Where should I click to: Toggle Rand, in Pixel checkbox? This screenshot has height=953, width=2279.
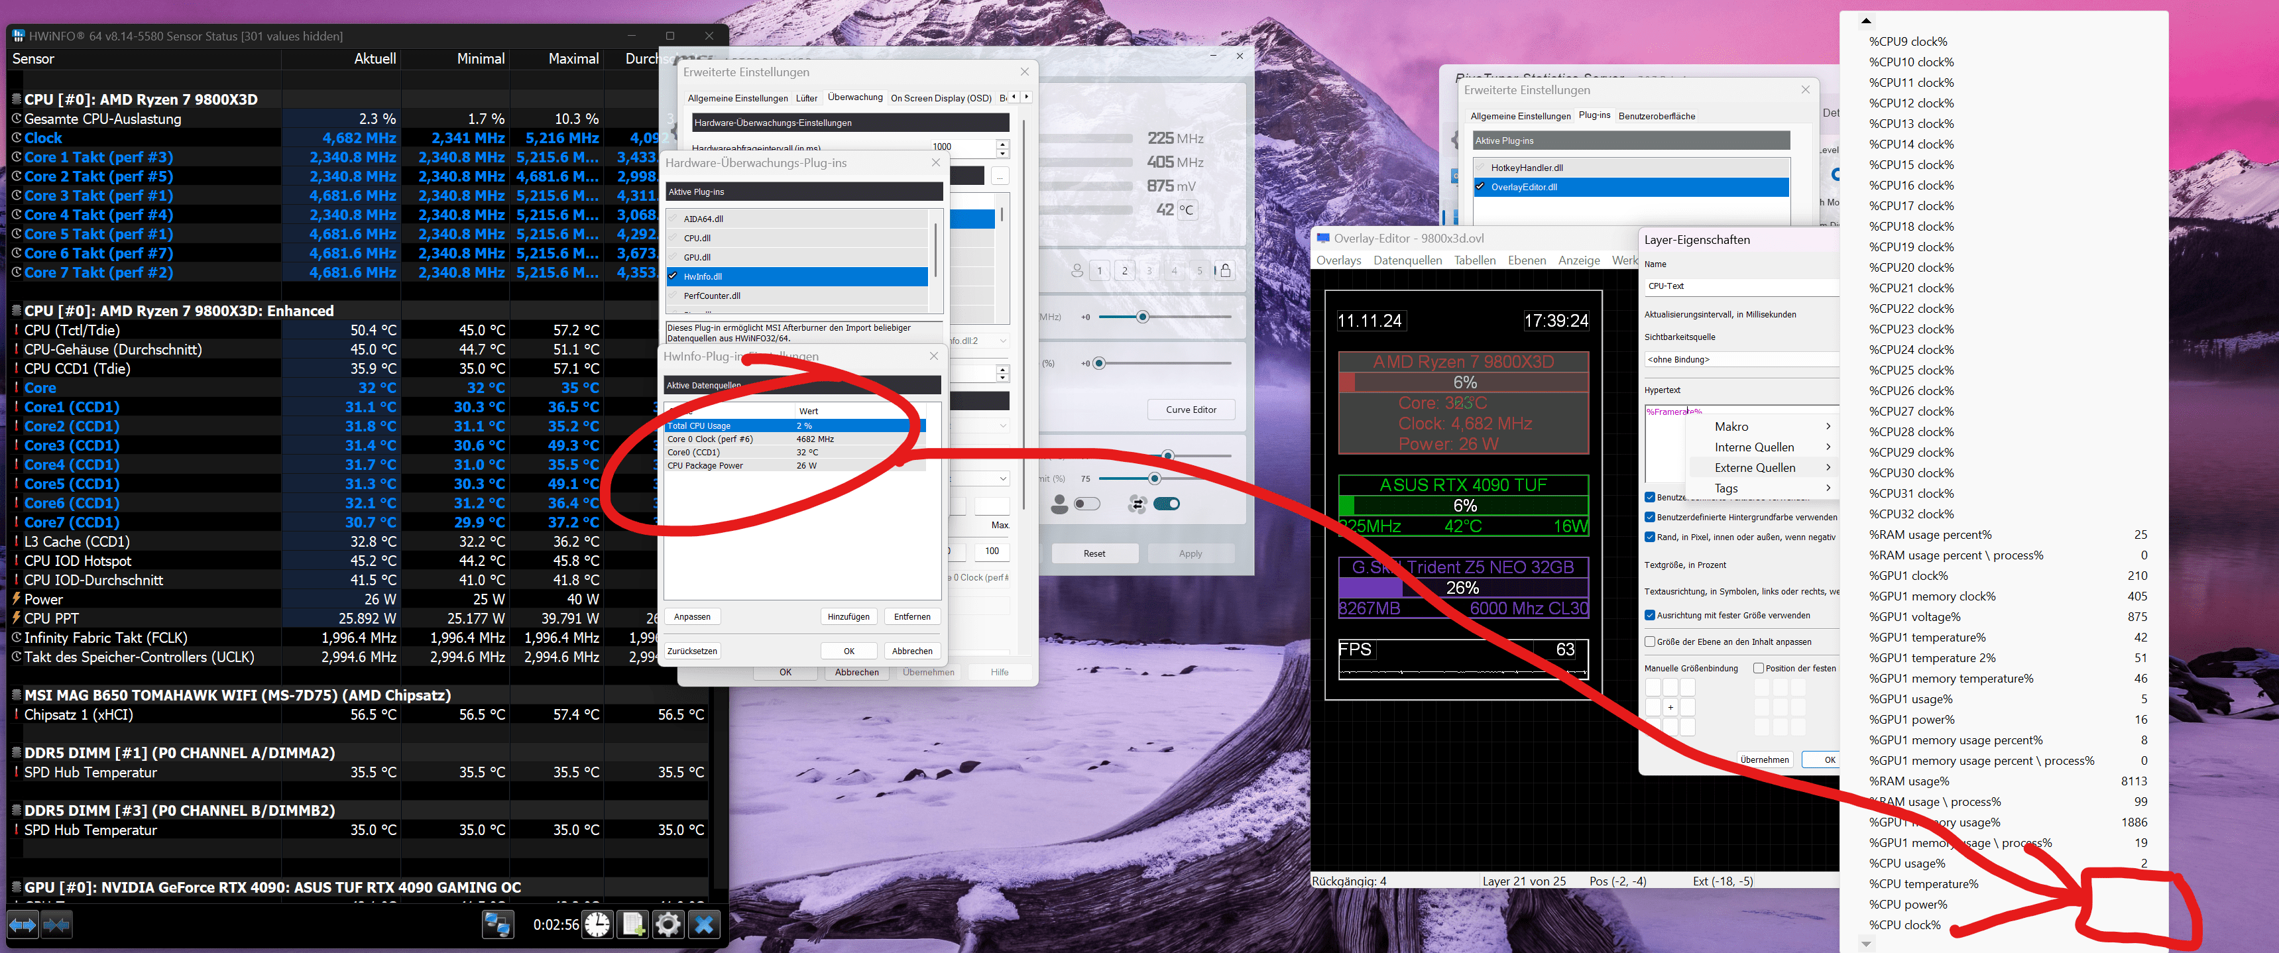tap(1650, 537)
